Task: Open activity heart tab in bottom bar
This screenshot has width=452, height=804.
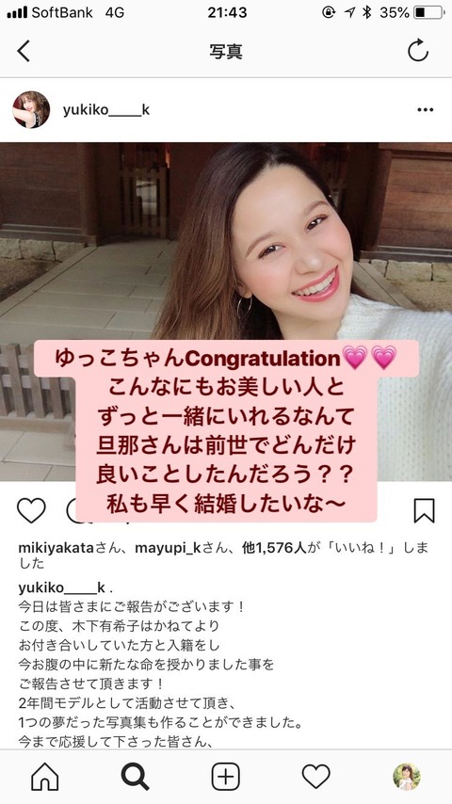Action: [315, 777]
